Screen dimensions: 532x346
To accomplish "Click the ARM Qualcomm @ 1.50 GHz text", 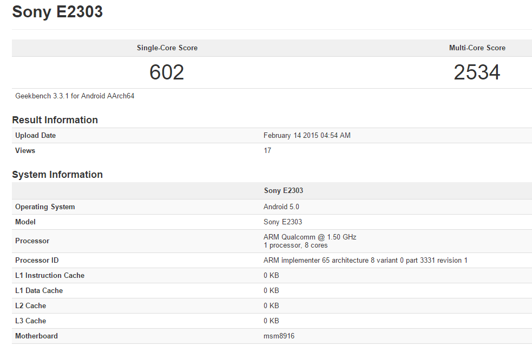I will point(310,237).
